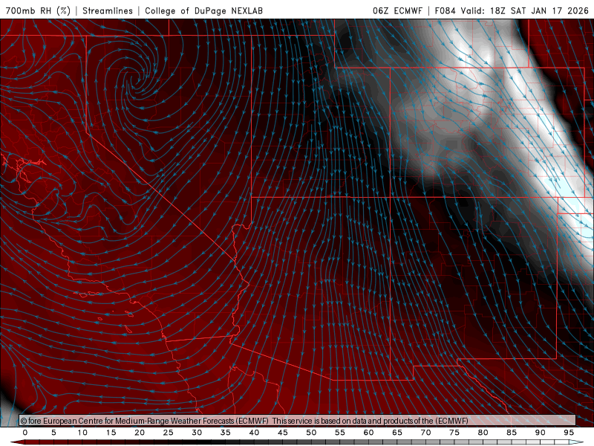
Task: Click the '85' value on the color scale
Action: click(x=512, y=433)
